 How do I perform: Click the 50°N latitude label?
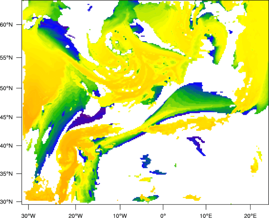coord(6,88)
